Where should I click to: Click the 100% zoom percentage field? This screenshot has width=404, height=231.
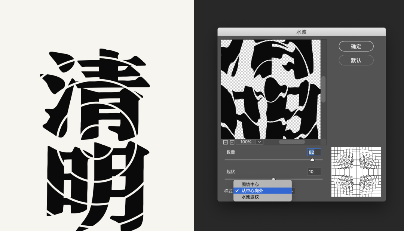tap(246, 142)
